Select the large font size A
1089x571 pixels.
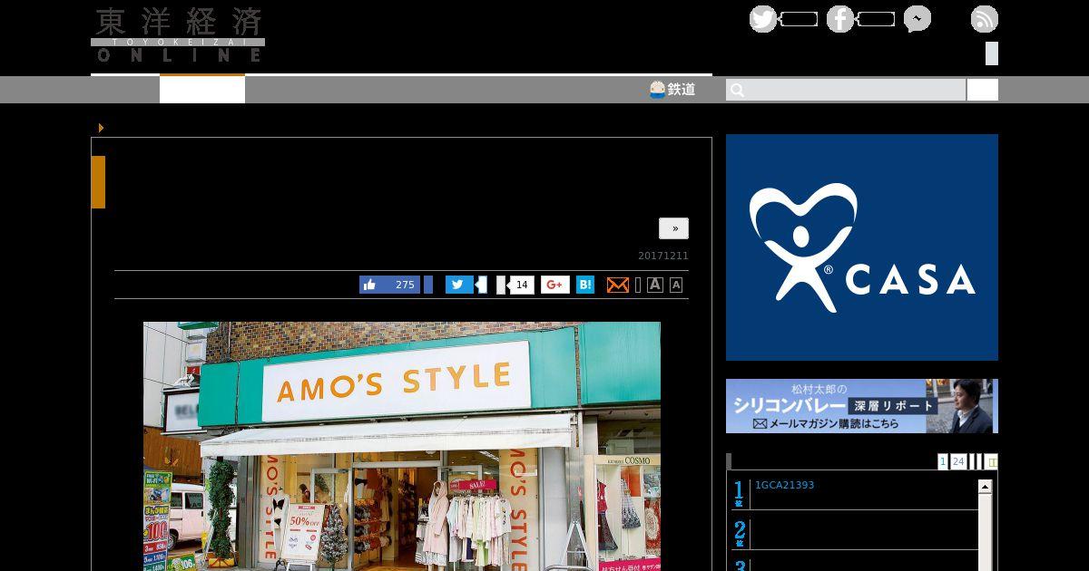(x=654, y=285)
